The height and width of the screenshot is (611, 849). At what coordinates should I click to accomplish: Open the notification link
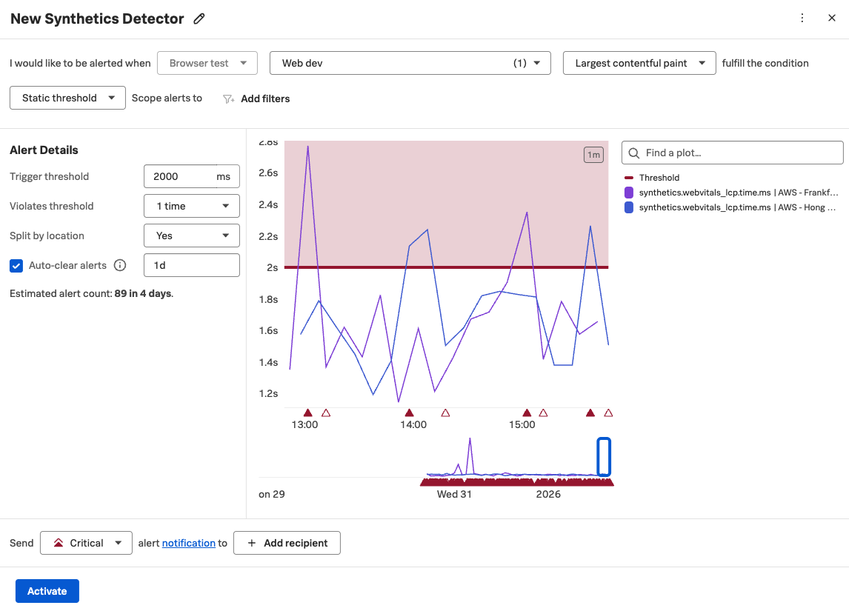(188, 543)
